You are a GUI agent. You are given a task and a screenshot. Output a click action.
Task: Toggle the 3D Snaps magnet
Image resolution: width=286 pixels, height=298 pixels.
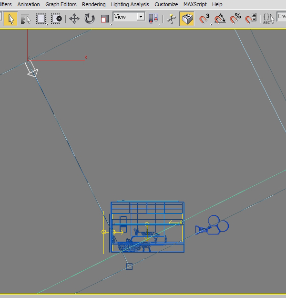(204, 19)
